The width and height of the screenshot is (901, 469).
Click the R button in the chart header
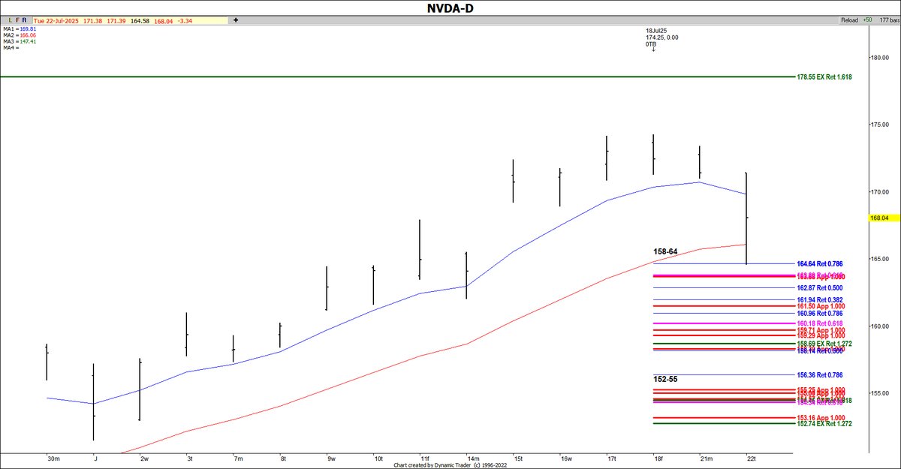click(25, 20)
